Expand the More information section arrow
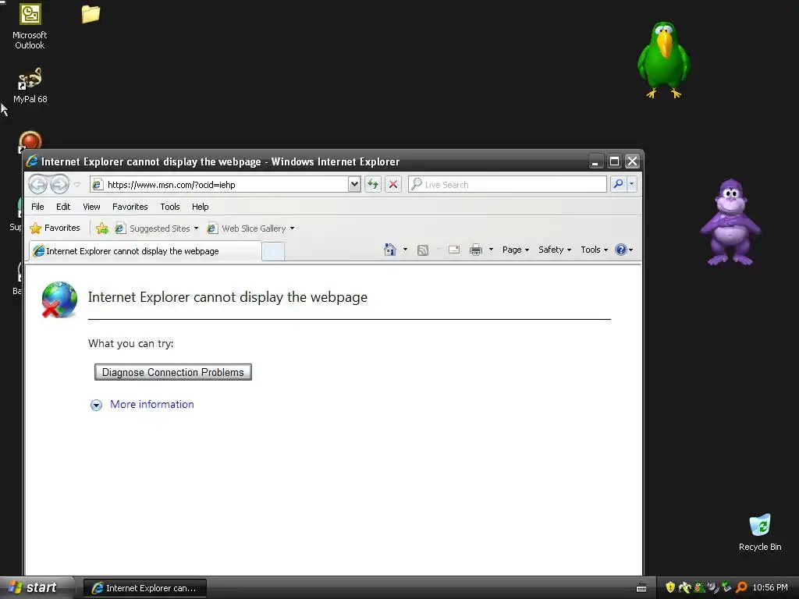The width and height of the screenshot is (799, 599). [x=96, y=405]
